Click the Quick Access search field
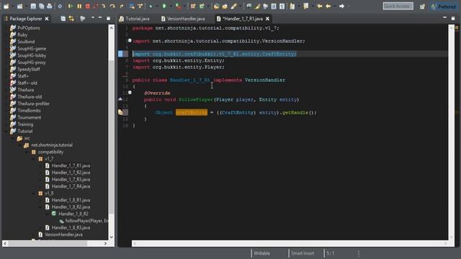Viewport: 461px width, 259px height. click(x=398, y=6)
